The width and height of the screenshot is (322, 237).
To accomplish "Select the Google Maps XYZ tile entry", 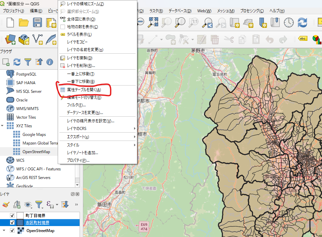I will pyautogui.click(x=34, y=134).
